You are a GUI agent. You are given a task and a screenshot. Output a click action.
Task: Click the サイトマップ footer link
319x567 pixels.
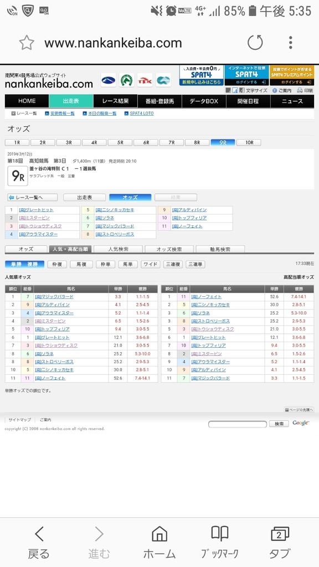19,420
